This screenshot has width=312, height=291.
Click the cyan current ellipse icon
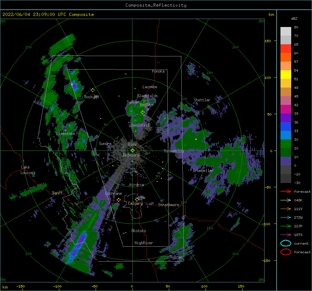pos(286,243)
